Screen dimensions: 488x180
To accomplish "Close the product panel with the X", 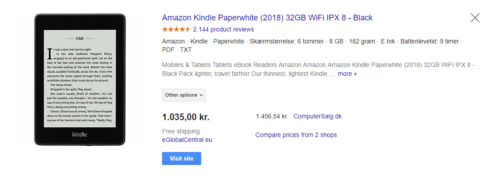I will click(x=475, y=18).
